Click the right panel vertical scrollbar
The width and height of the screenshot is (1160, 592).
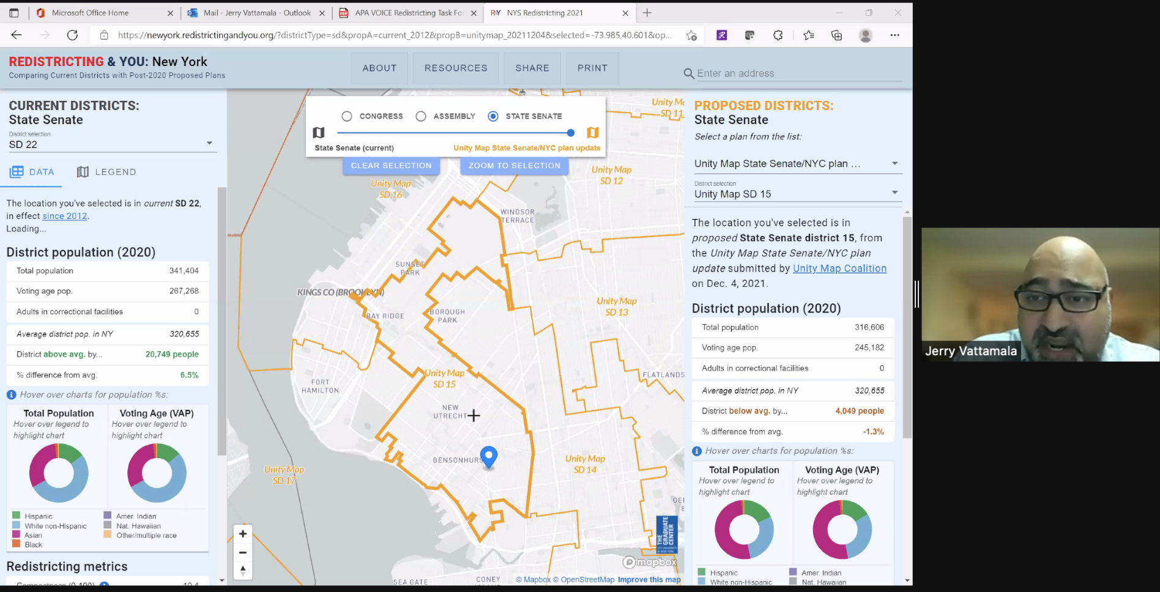[907, 327]
